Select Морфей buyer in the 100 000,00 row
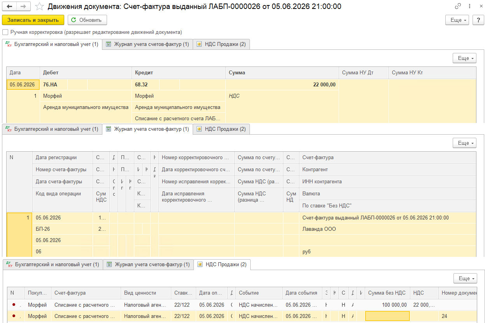 tap(37, 305)
